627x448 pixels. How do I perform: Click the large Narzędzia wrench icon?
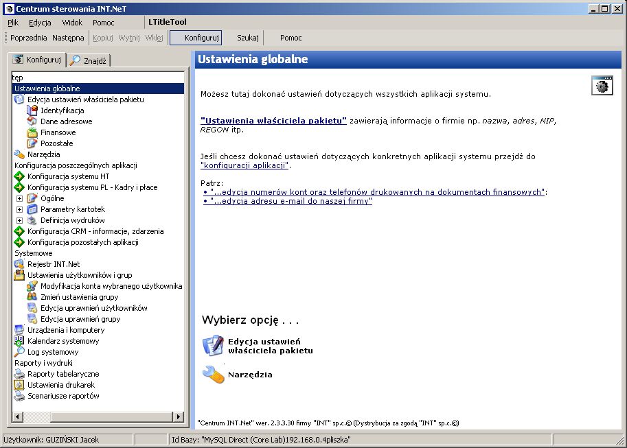tap(213, 375)
